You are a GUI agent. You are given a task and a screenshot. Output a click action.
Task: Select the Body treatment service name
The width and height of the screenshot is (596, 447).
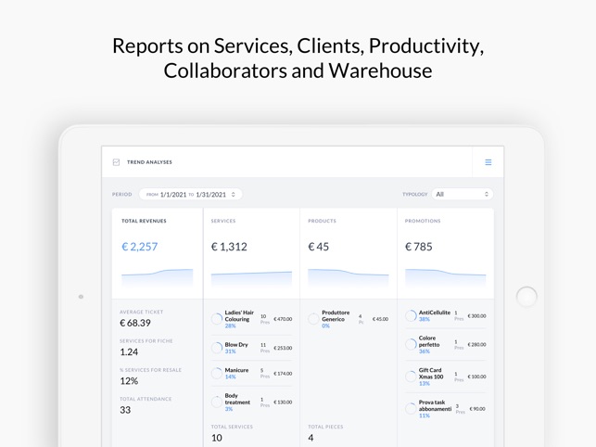(237, 399)
